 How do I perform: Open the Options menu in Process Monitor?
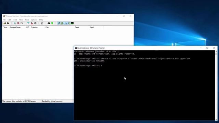click(34, 20)
